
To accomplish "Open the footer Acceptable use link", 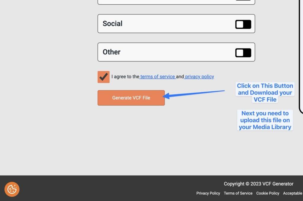I will click(292, 193).
